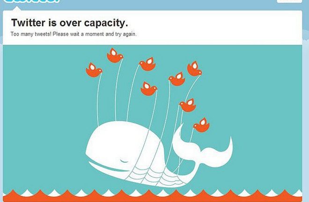Screen dimensions: 309x202
Task: Click the white button in the header corner
Action: (x=289, y=1)
